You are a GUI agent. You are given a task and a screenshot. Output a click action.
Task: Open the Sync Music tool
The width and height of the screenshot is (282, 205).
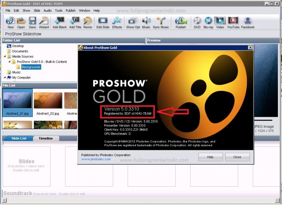[x=161, y=23]
